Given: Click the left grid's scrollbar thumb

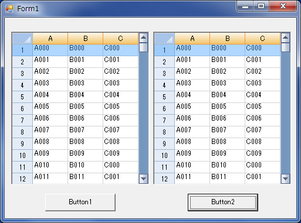Looking at the screenshot, I should (144, 47).
